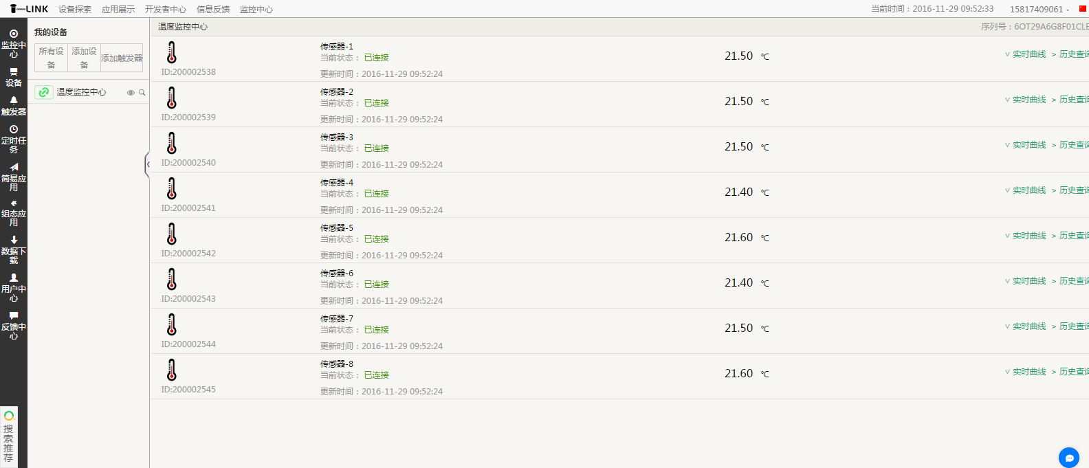The image size is (1089, 468).
Task: Toggle the eye icon for 温度监控中心
Action: pyautogui.click(x=131, y=93)
